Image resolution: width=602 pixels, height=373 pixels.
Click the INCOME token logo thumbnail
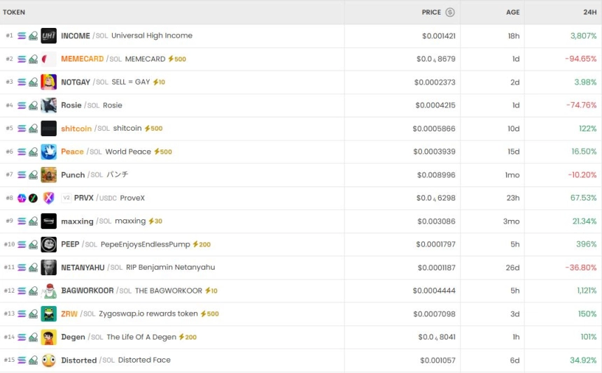click(48, 36)
